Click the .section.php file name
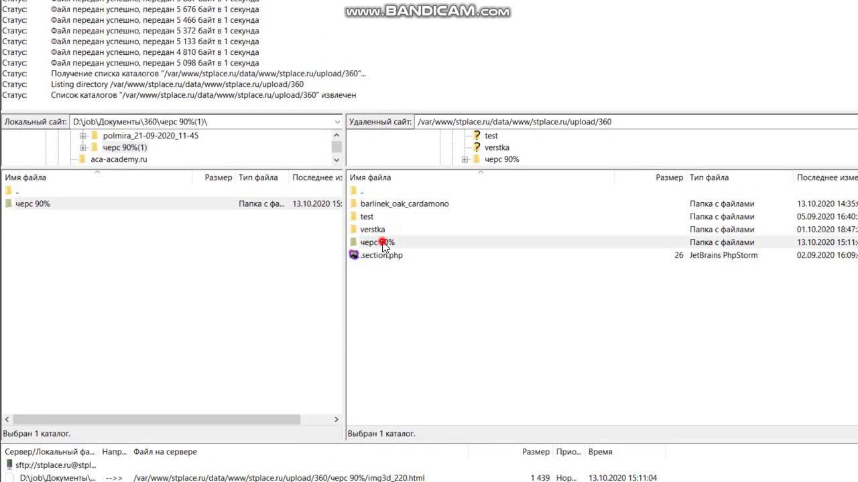This screenshot has height=482, width=858. click(381, 255)
